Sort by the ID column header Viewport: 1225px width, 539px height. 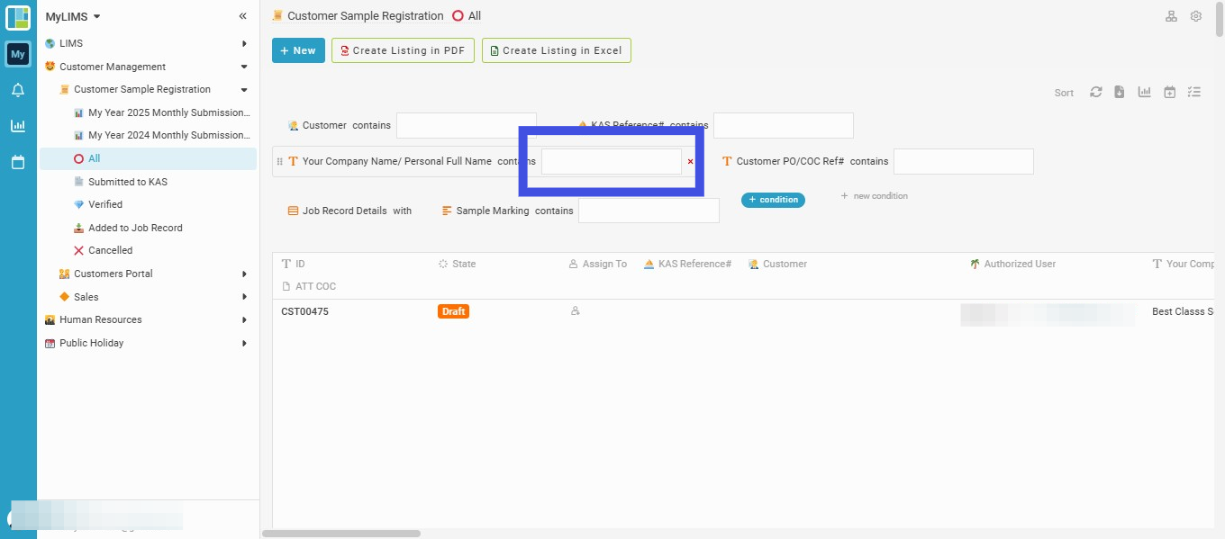point(294,264)
